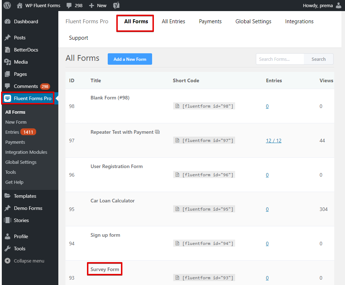345x285 pixels.
Task: Click the Search button
Action: 319,59
